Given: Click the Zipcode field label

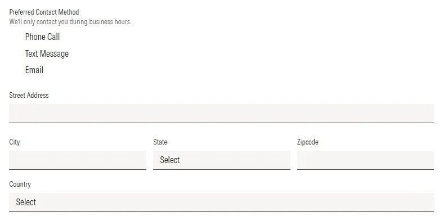Looking at the screenshot, I should (308, 142).
